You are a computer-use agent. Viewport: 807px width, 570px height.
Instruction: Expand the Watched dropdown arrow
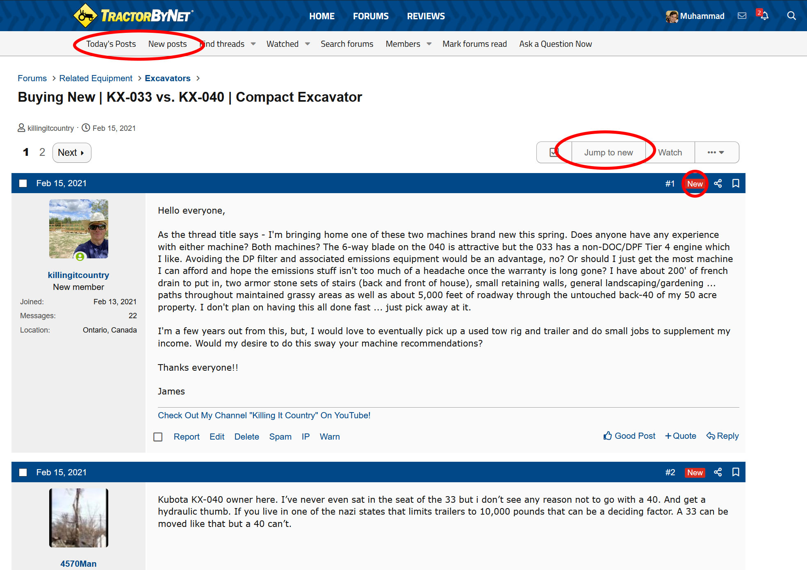tap(307, 44)
